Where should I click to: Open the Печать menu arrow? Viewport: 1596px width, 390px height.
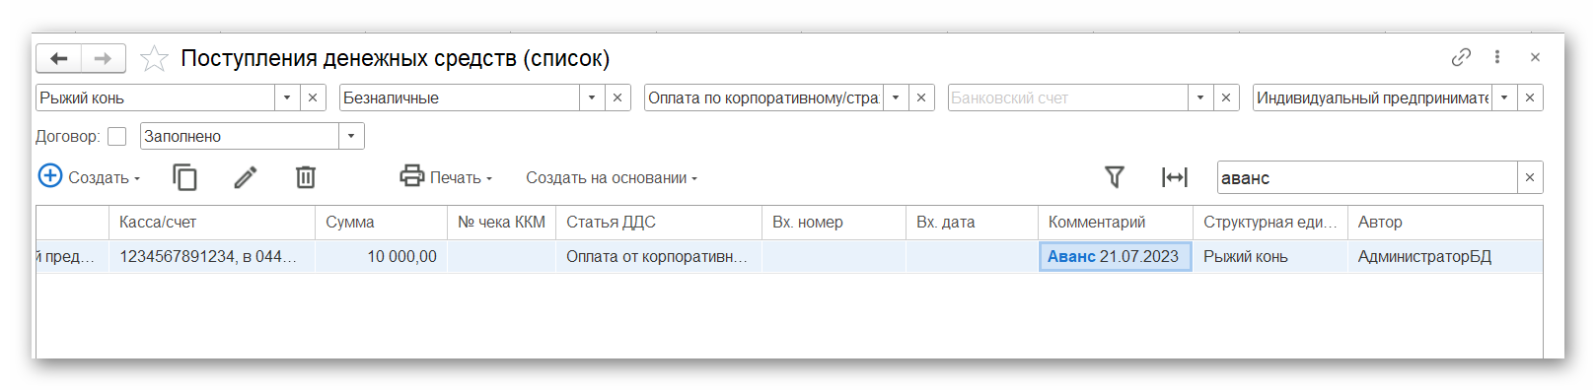coord(489,178)
